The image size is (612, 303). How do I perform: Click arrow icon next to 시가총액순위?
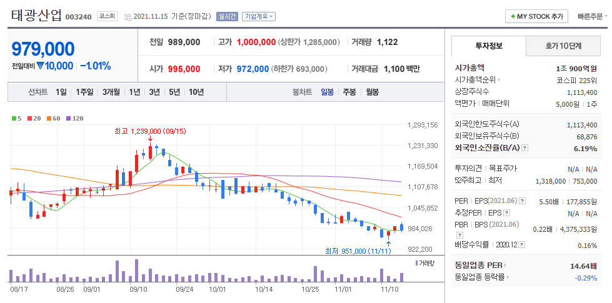(499, 80)
